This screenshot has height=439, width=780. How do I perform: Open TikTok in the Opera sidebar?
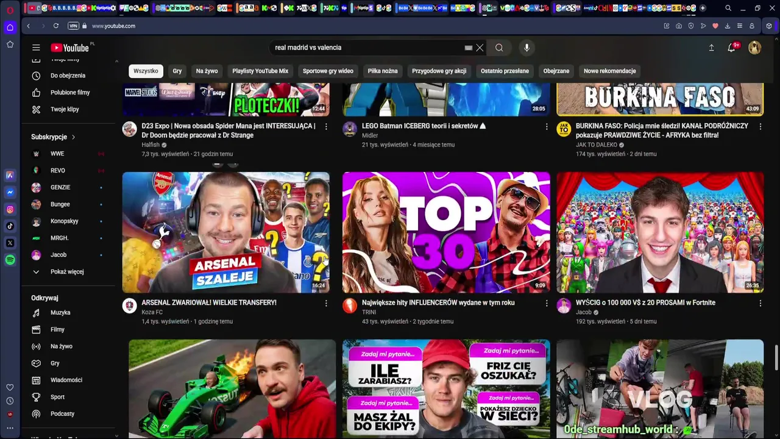tap(10, 226)
